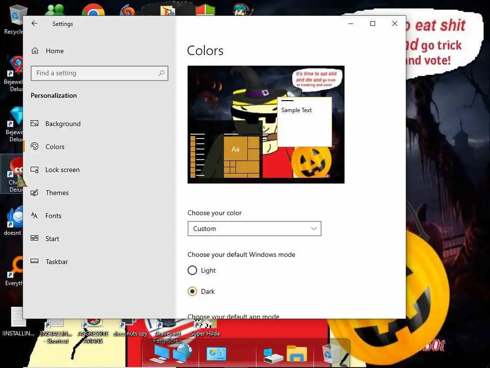Viewport: 490px width, 368px height.
Task: Open File Explorer from the dock
Action: [x=297, y=354]
